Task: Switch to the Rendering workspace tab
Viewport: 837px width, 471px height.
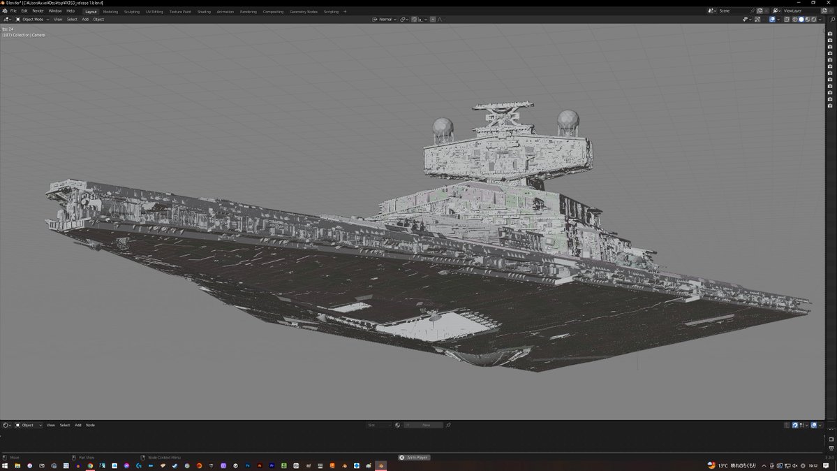Action: (x=249, y=12)
